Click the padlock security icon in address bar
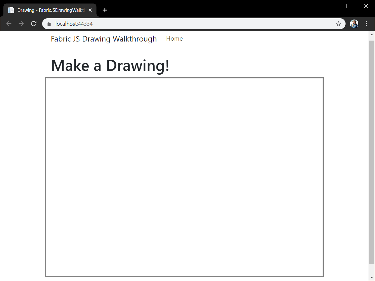This screenshot has height=281, width=375. pos(49,24)
